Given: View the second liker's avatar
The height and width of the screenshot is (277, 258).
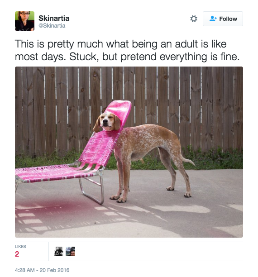Looking at the screenshot, I should (x=70, y=251).
